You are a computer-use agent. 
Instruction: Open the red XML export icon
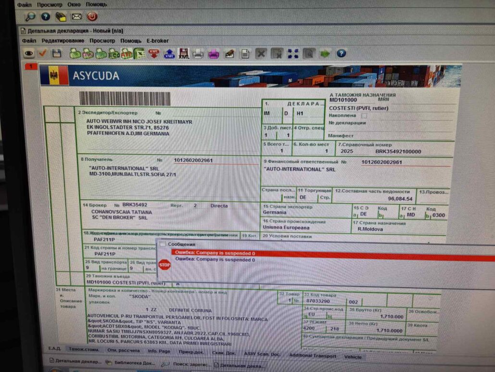click(x=153, y=54)
